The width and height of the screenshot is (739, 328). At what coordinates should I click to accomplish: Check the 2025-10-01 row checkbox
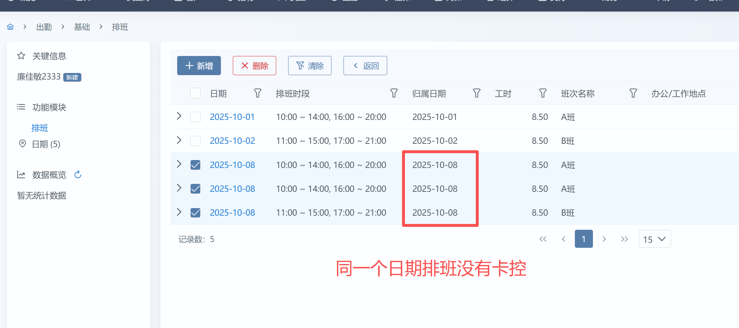pos(195,117)
